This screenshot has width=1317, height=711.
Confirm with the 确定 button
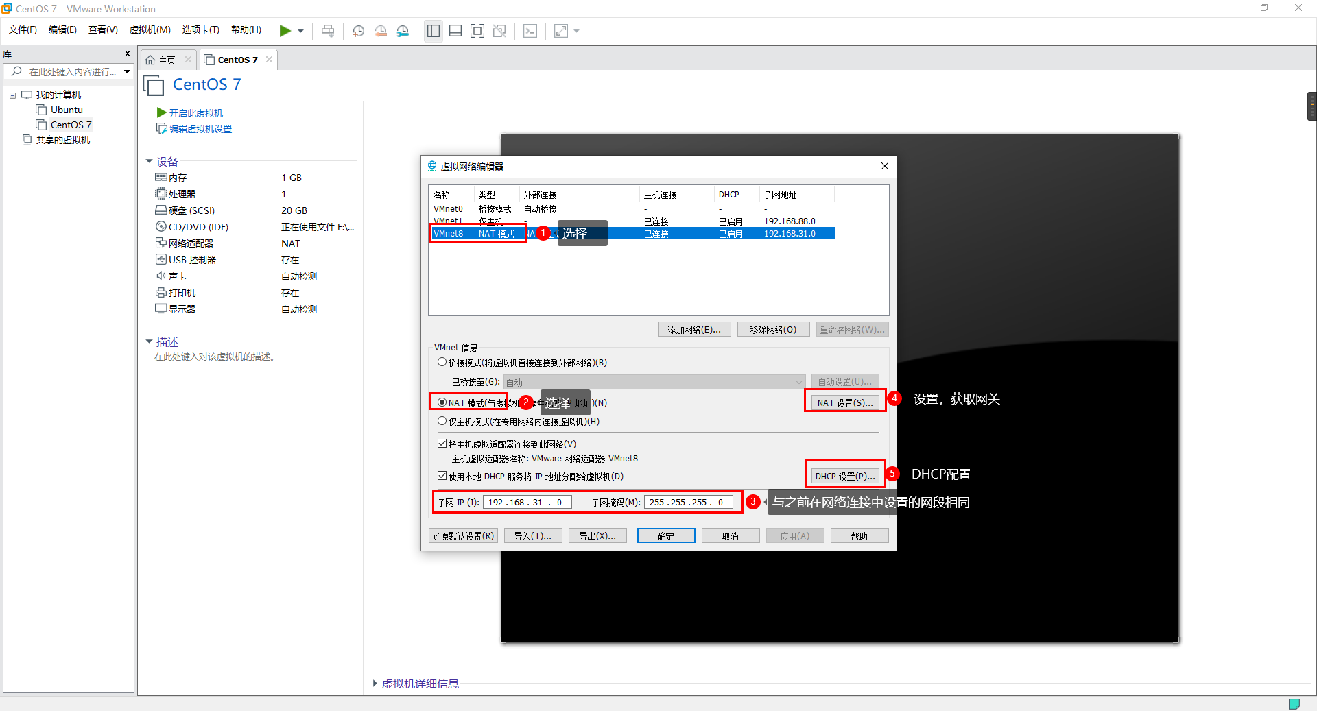(666, 535)
